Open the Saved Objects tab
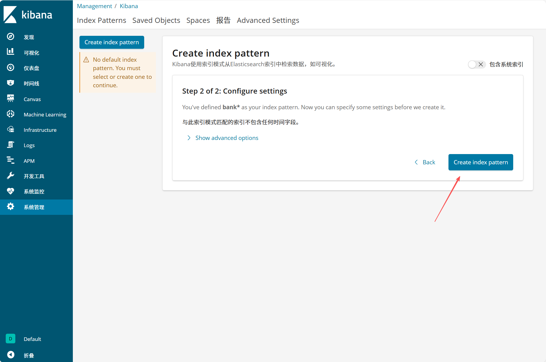The height and width of the screenshot is (362, 546). [x=156, y=20]
